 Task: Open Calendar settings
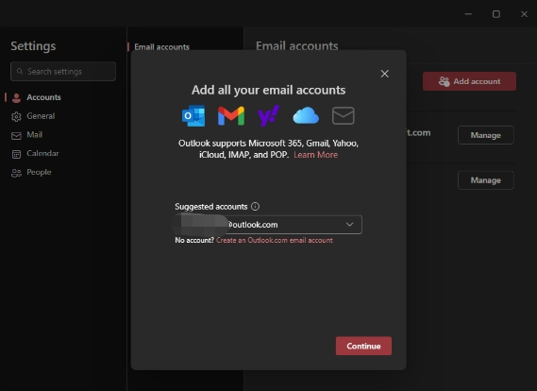tap(42, 154)
